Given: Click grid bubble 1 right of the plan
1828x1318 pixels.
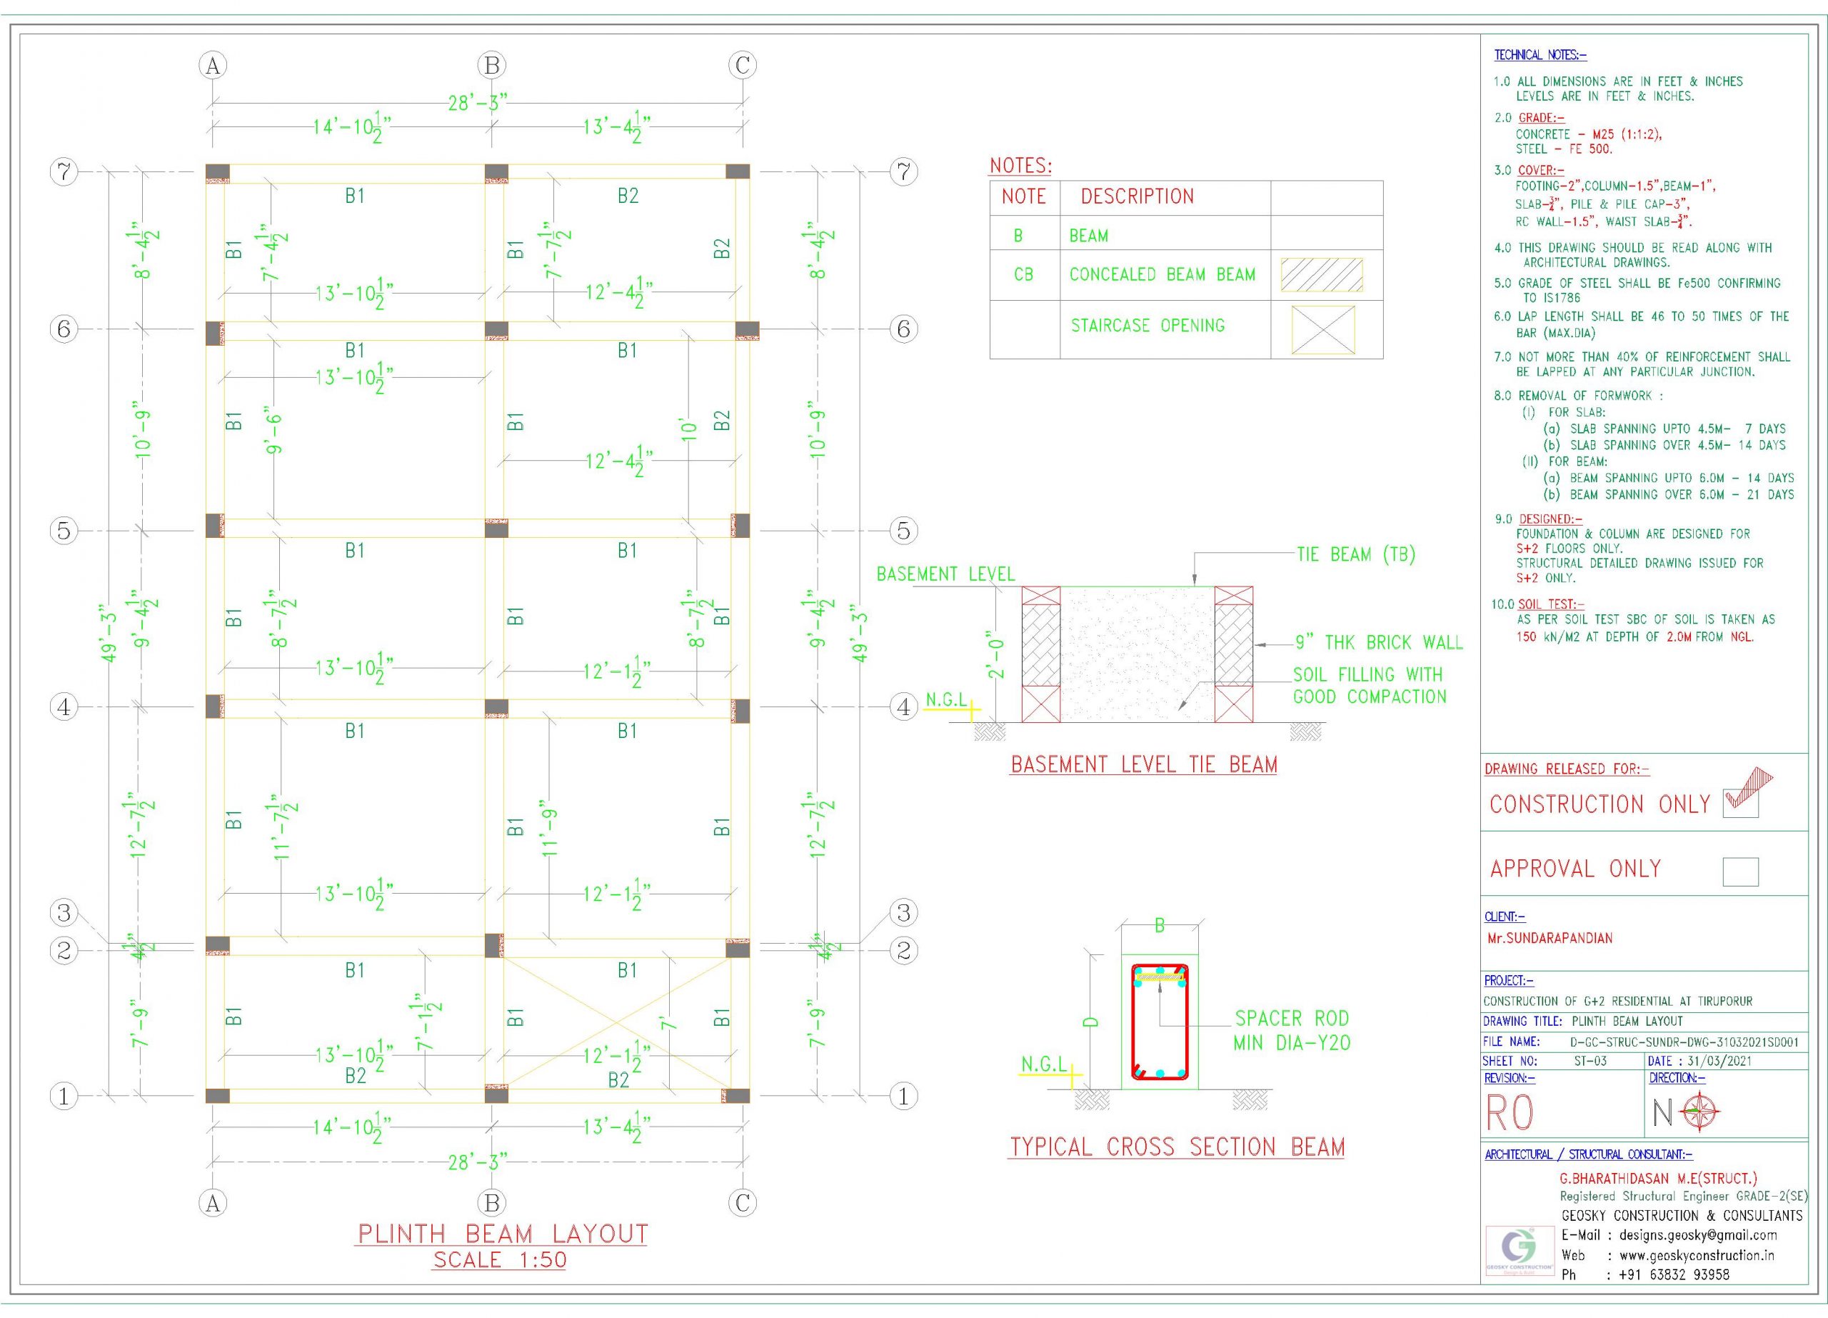Looking at the screenshot, I should (x=903, y=1097).
